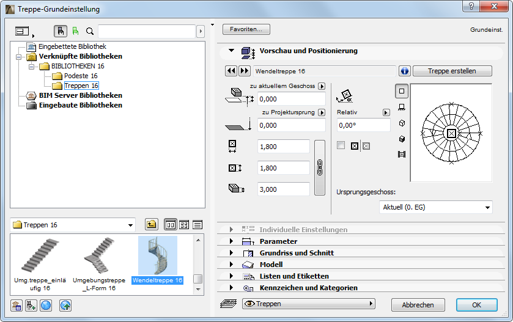Select 2D plan preview mode

(402, 91)
